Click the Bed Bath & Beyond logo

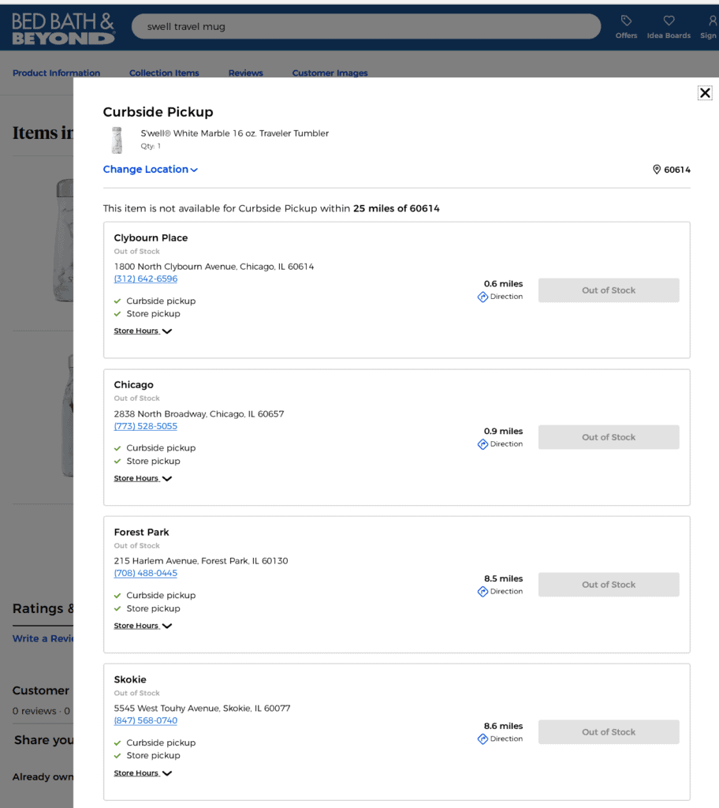coord(63,29)
